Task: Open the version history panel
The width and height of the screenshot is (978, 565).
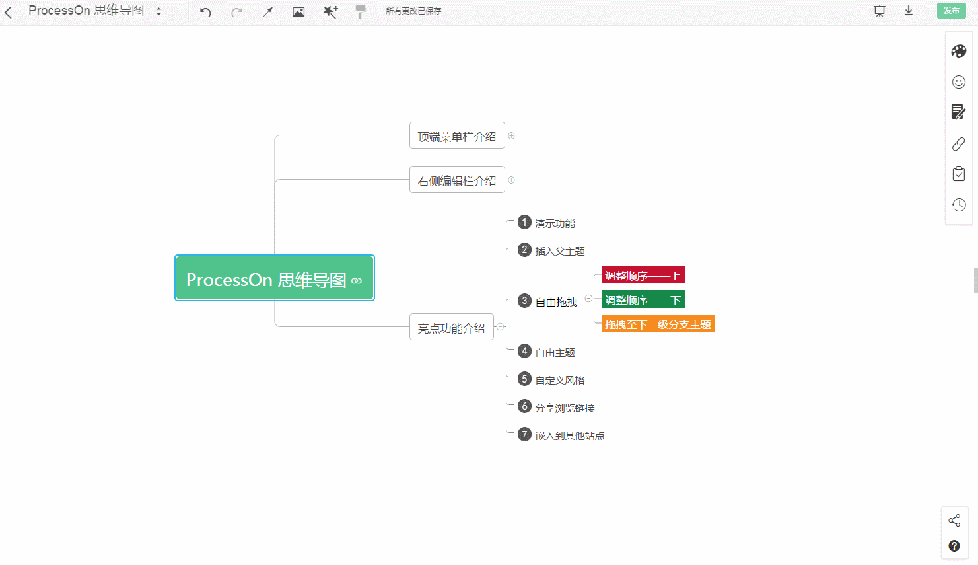Action: (x=958, y=205)
